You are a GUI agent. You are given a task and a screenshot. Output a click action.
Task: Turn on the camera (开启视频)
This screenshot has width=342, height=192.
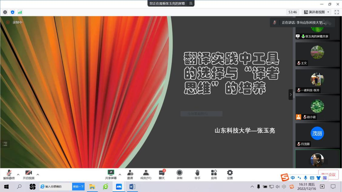29,174
